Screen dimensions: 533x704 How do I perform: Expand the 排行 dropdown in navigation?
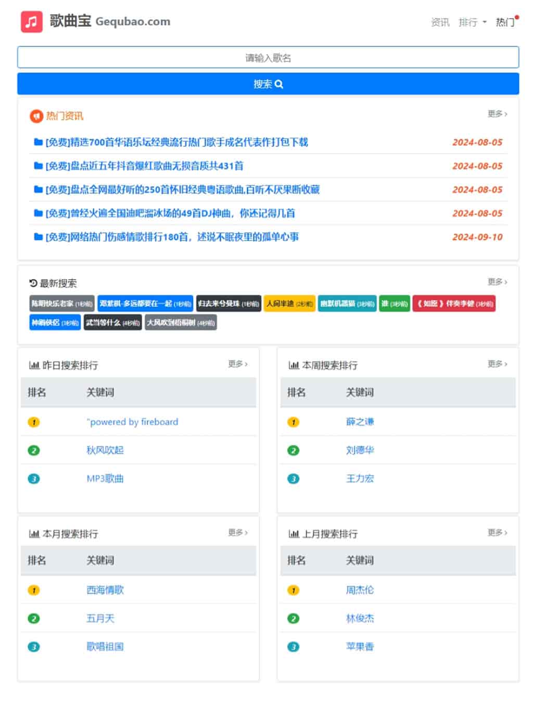tap(472, 22)
